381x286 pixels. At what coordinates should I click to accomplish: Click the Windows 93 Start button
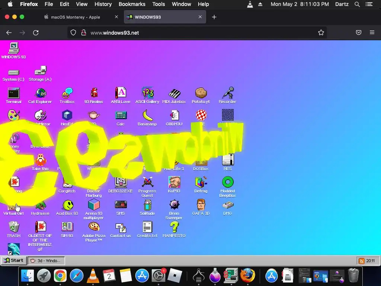click(14, 260)
